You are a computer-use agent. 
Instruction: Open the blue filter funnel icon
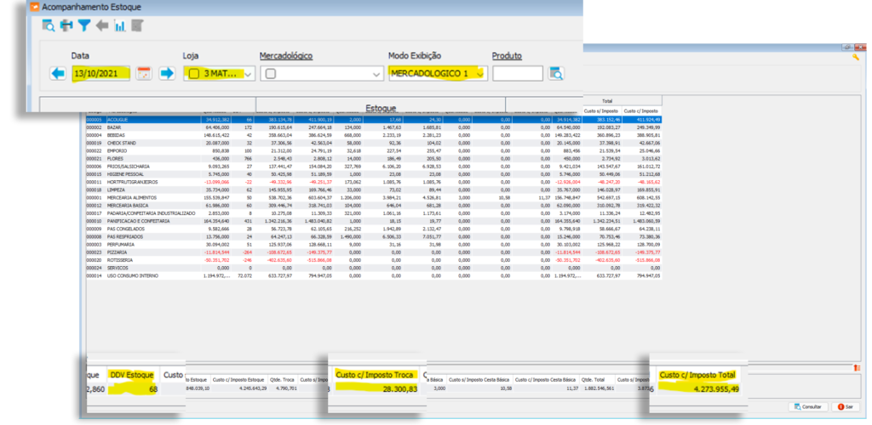pyautogui.click(x=84, y=25)
